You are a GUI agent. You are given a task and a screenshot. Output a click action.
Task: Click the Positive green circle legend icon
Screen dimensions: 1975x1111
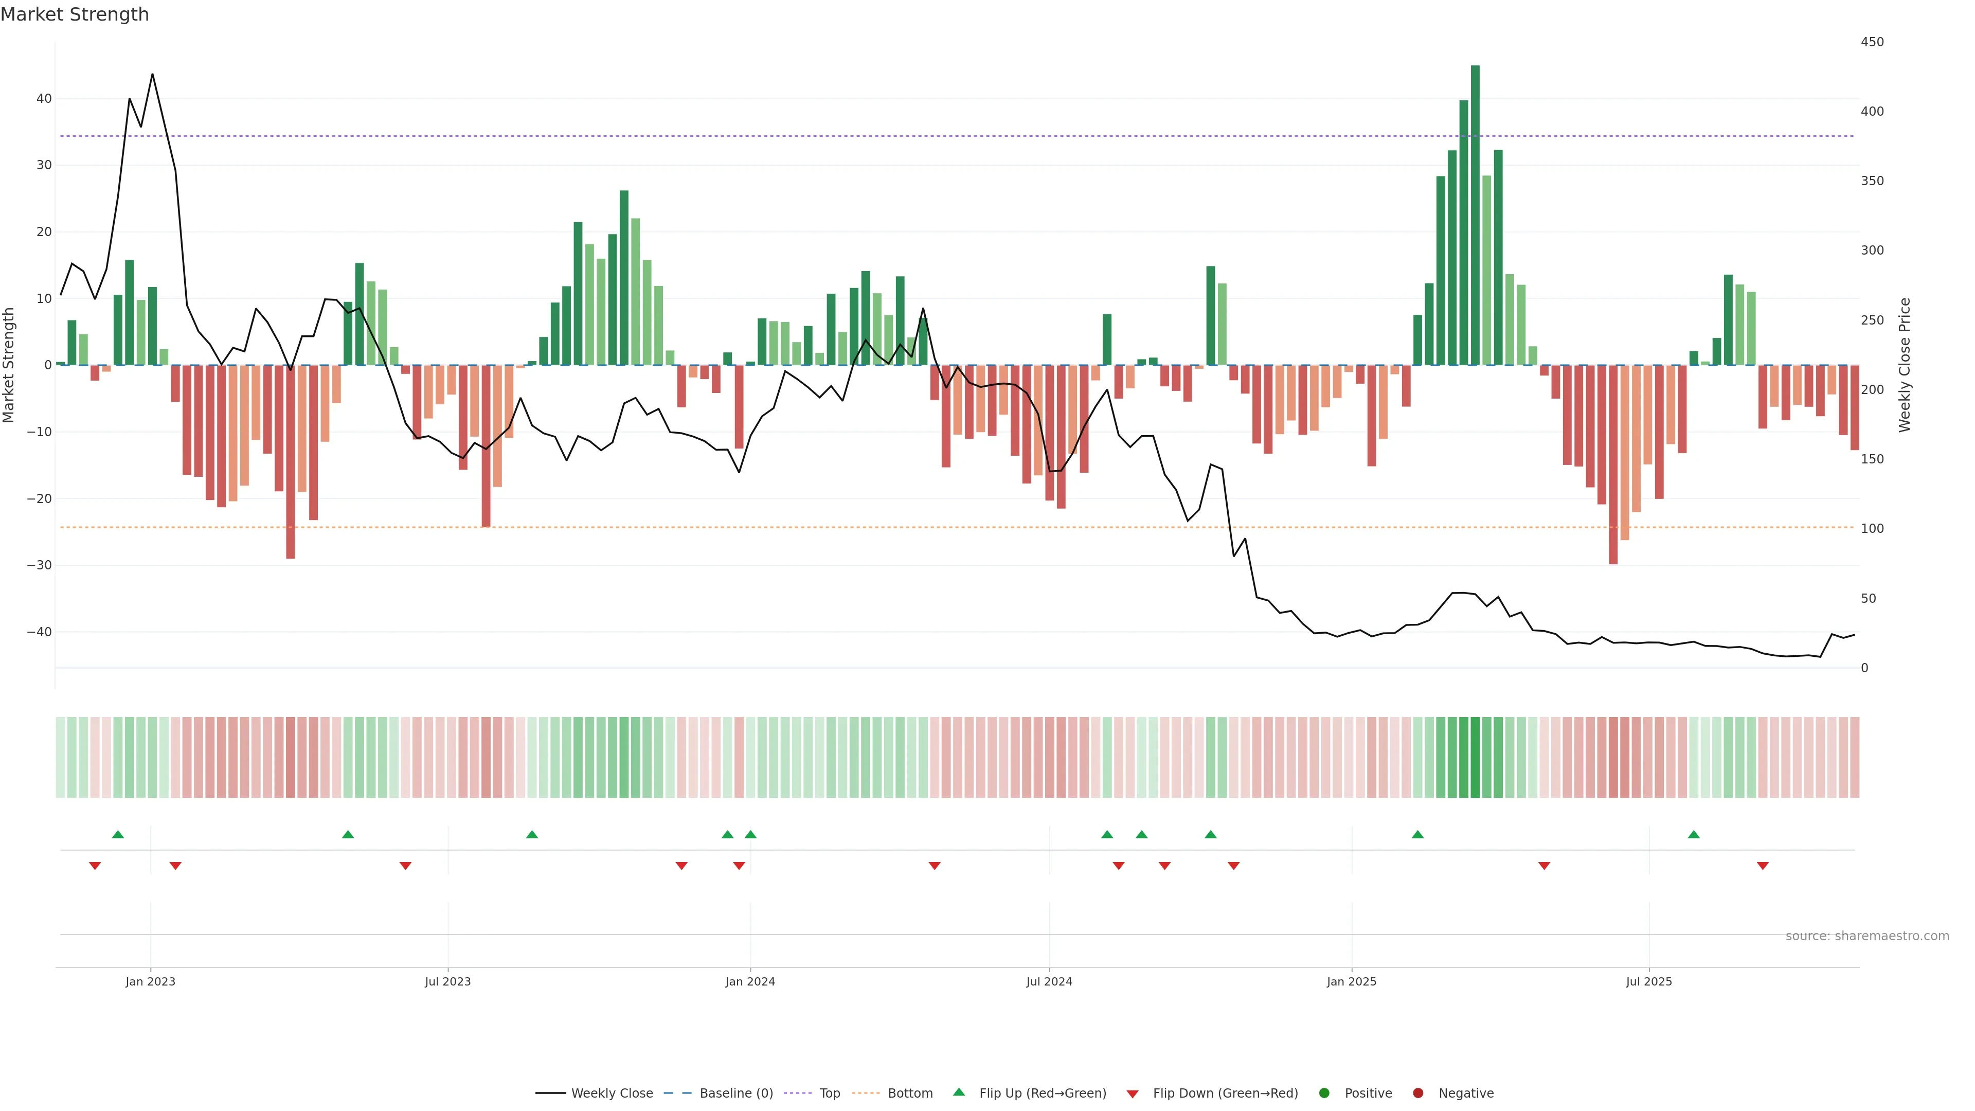1324,1092
